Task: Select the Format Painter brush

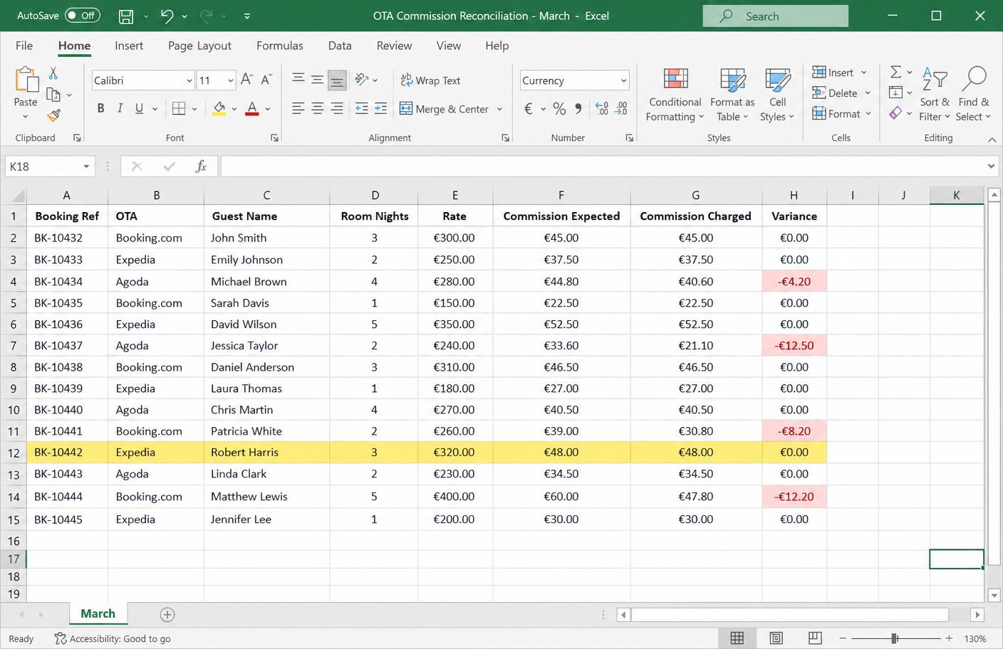Action: pyautogui.click(x=53, y=115)
